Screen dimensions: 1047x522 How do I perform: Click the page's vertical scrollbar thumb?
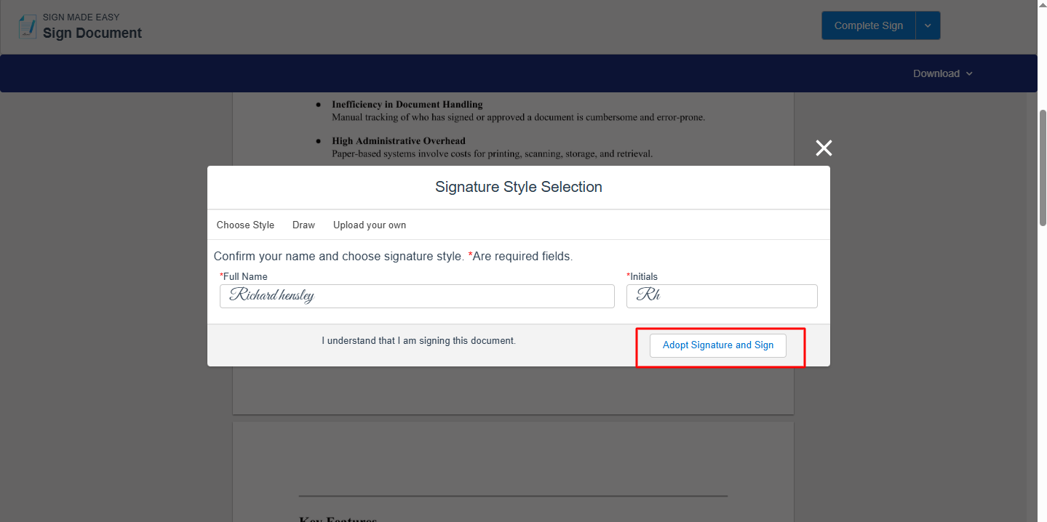1042,168
